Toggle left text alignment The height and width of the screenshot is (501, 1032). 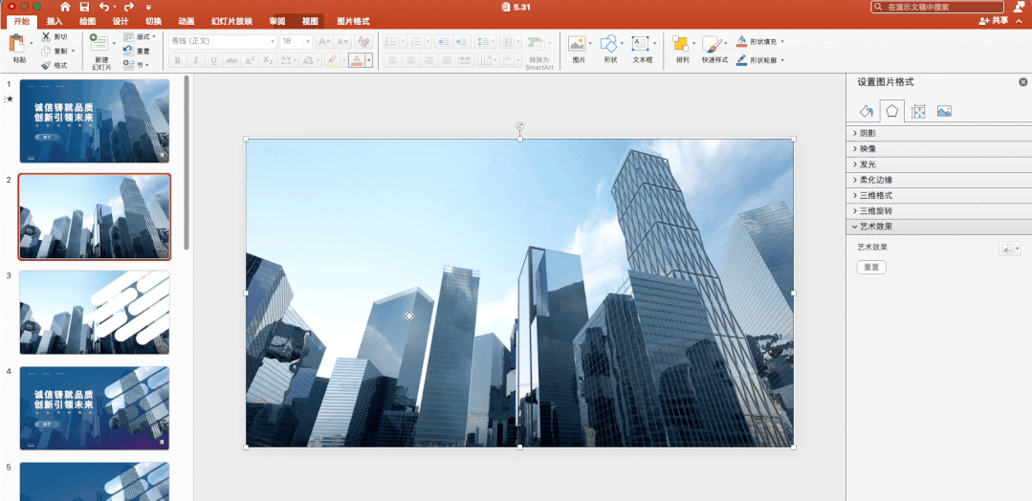click(392, 60)
